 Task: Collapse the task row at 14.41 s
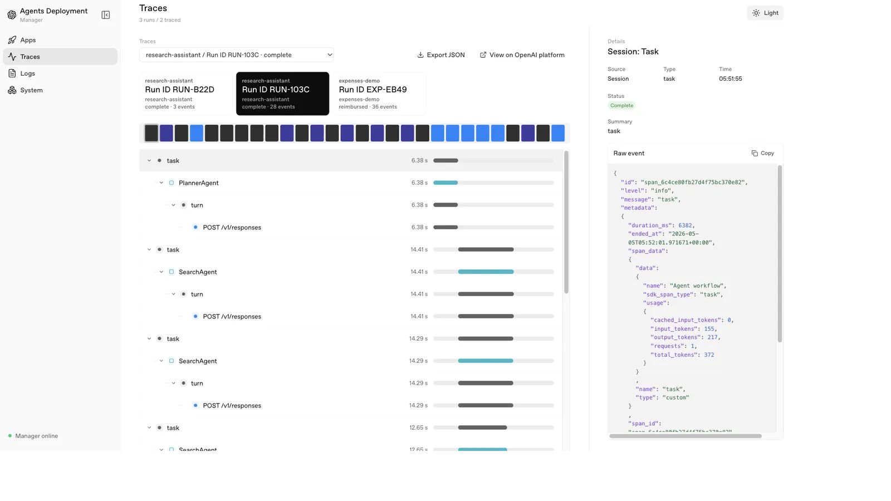click(x=149, y=250)
